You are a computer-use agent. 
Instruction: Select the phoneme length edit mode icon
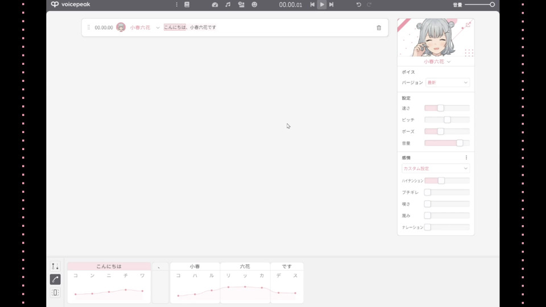[55, 293]
